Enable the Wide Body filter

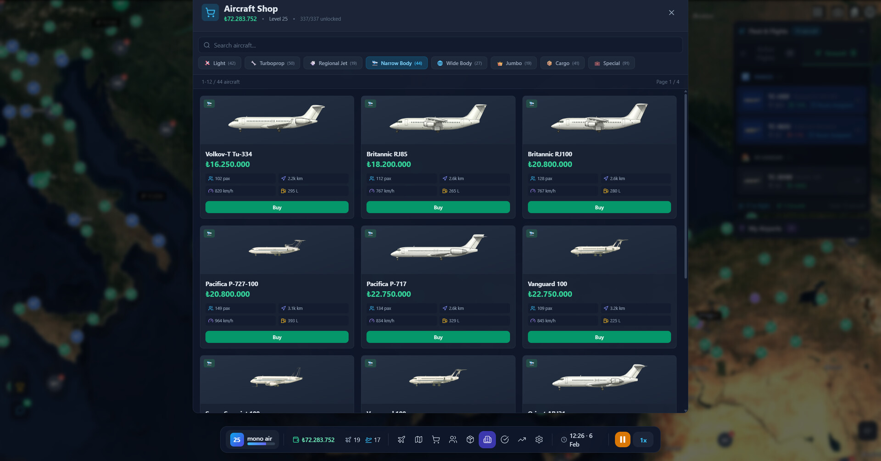(x=459, y=63)
